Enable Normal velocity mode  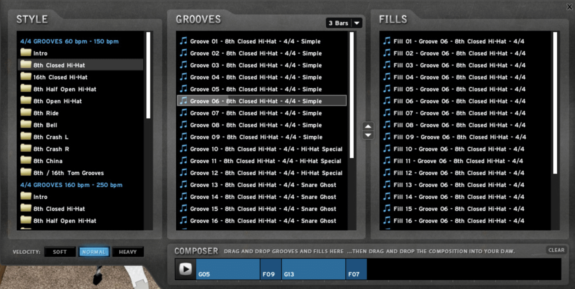(94, 252)
